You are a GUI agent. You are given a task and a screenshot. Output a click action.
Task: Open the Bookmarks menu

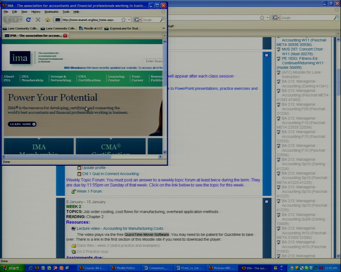click(x=51, y=12)
